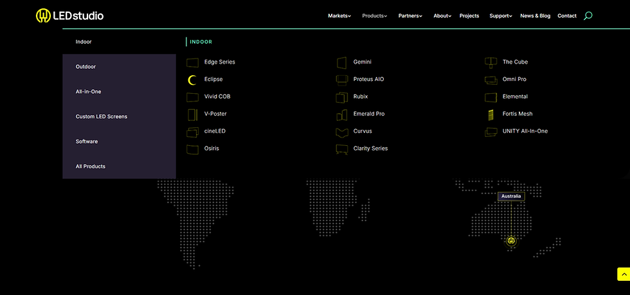Screen dimensions: 630x295
Task: Open the Osiris link
Action: [212, 148]
